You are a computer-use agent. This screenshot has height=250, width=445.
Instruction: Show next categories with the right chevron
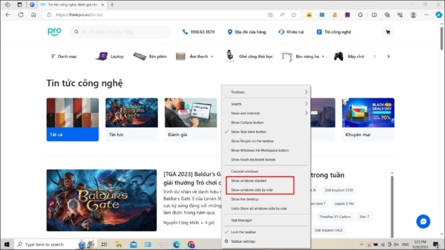tap(388, 56)
